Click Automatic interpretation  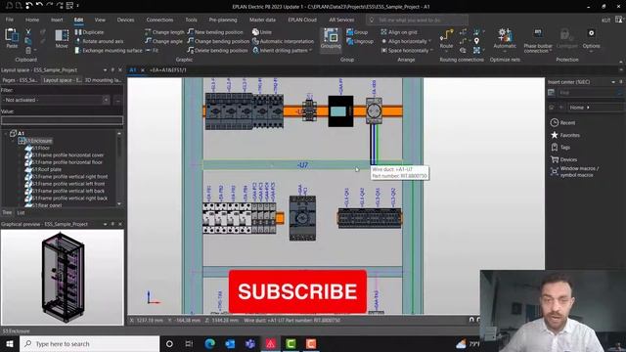click(283, 41)
